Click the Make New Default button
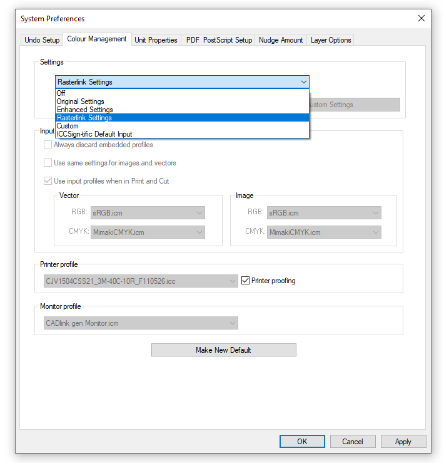Screen dimensions: 444x463 click(223, 350)
